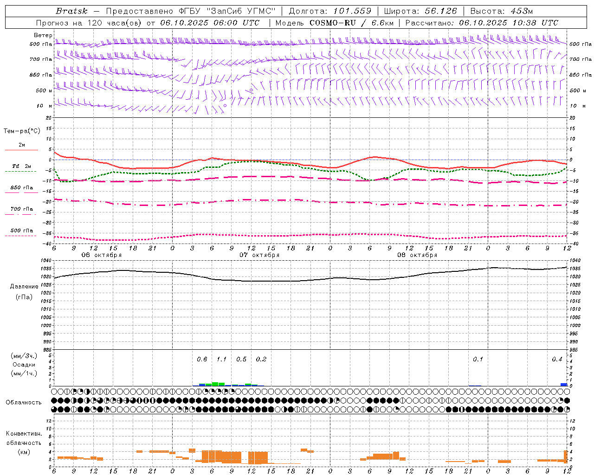This screenshot has height=475, width=594.
Task: Click the precipitation value "0.4"
Action: [557, 359]
